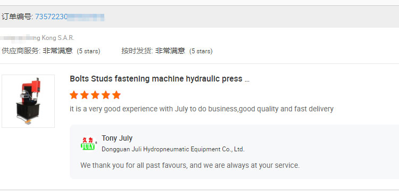This screenshot has height=195, width=399.
Task: Open the Bolts Studs fastening machine title
Action: click(156, 79)
